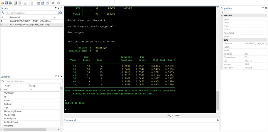The height and width of the screenshot is (132, 268).
Task: Open the Data Editor (Edit) icon
Action: (x=39, y=3)
